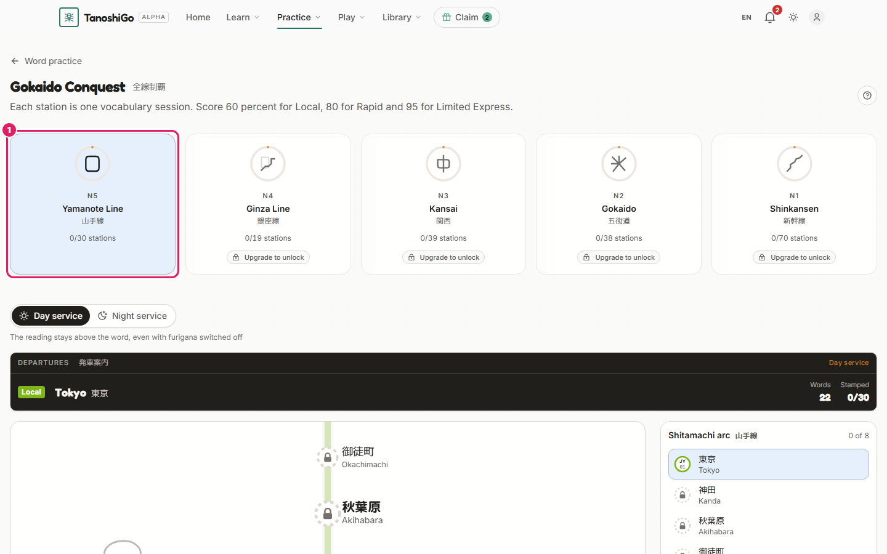Switch theme with the sun icon
887x554 pixels.
(x=793, y=17)
